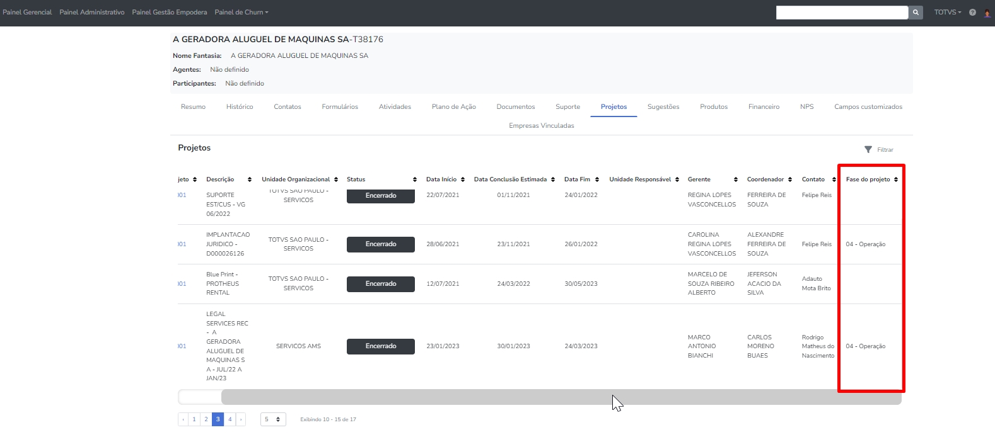Switch to the NPS tab
Image resolution: width=995 pixels, height=442 pixels.
pos(807,107)
